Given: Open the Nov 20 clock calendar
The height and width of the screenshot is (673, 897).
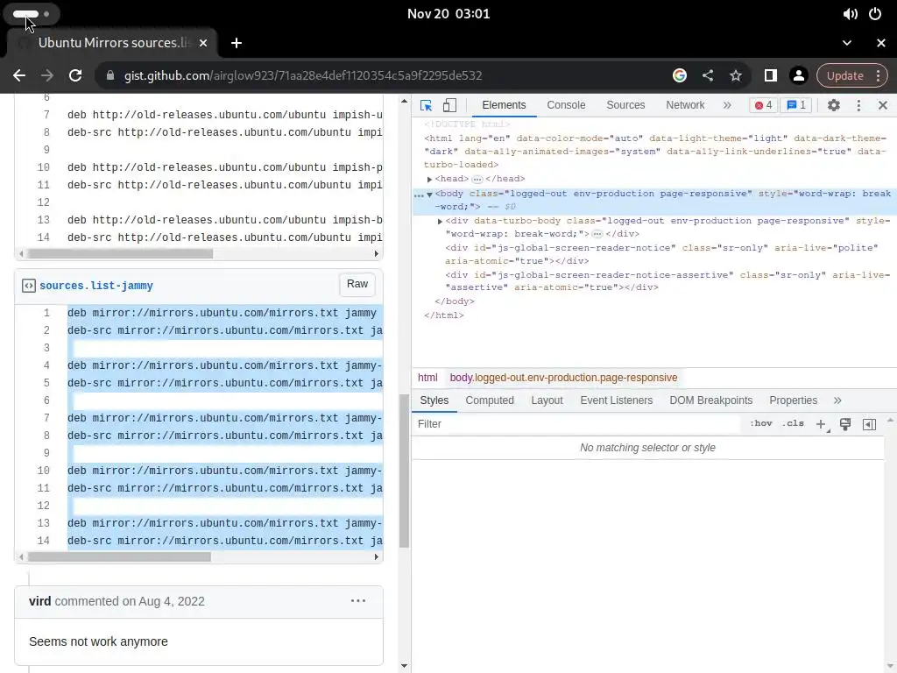Looking at the screenshot, I should pos(448,14).
